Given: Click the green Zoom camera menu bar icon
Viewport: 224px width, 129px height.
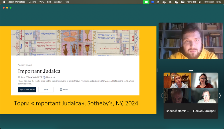Looking at the screenshot, I should (146, 2).
